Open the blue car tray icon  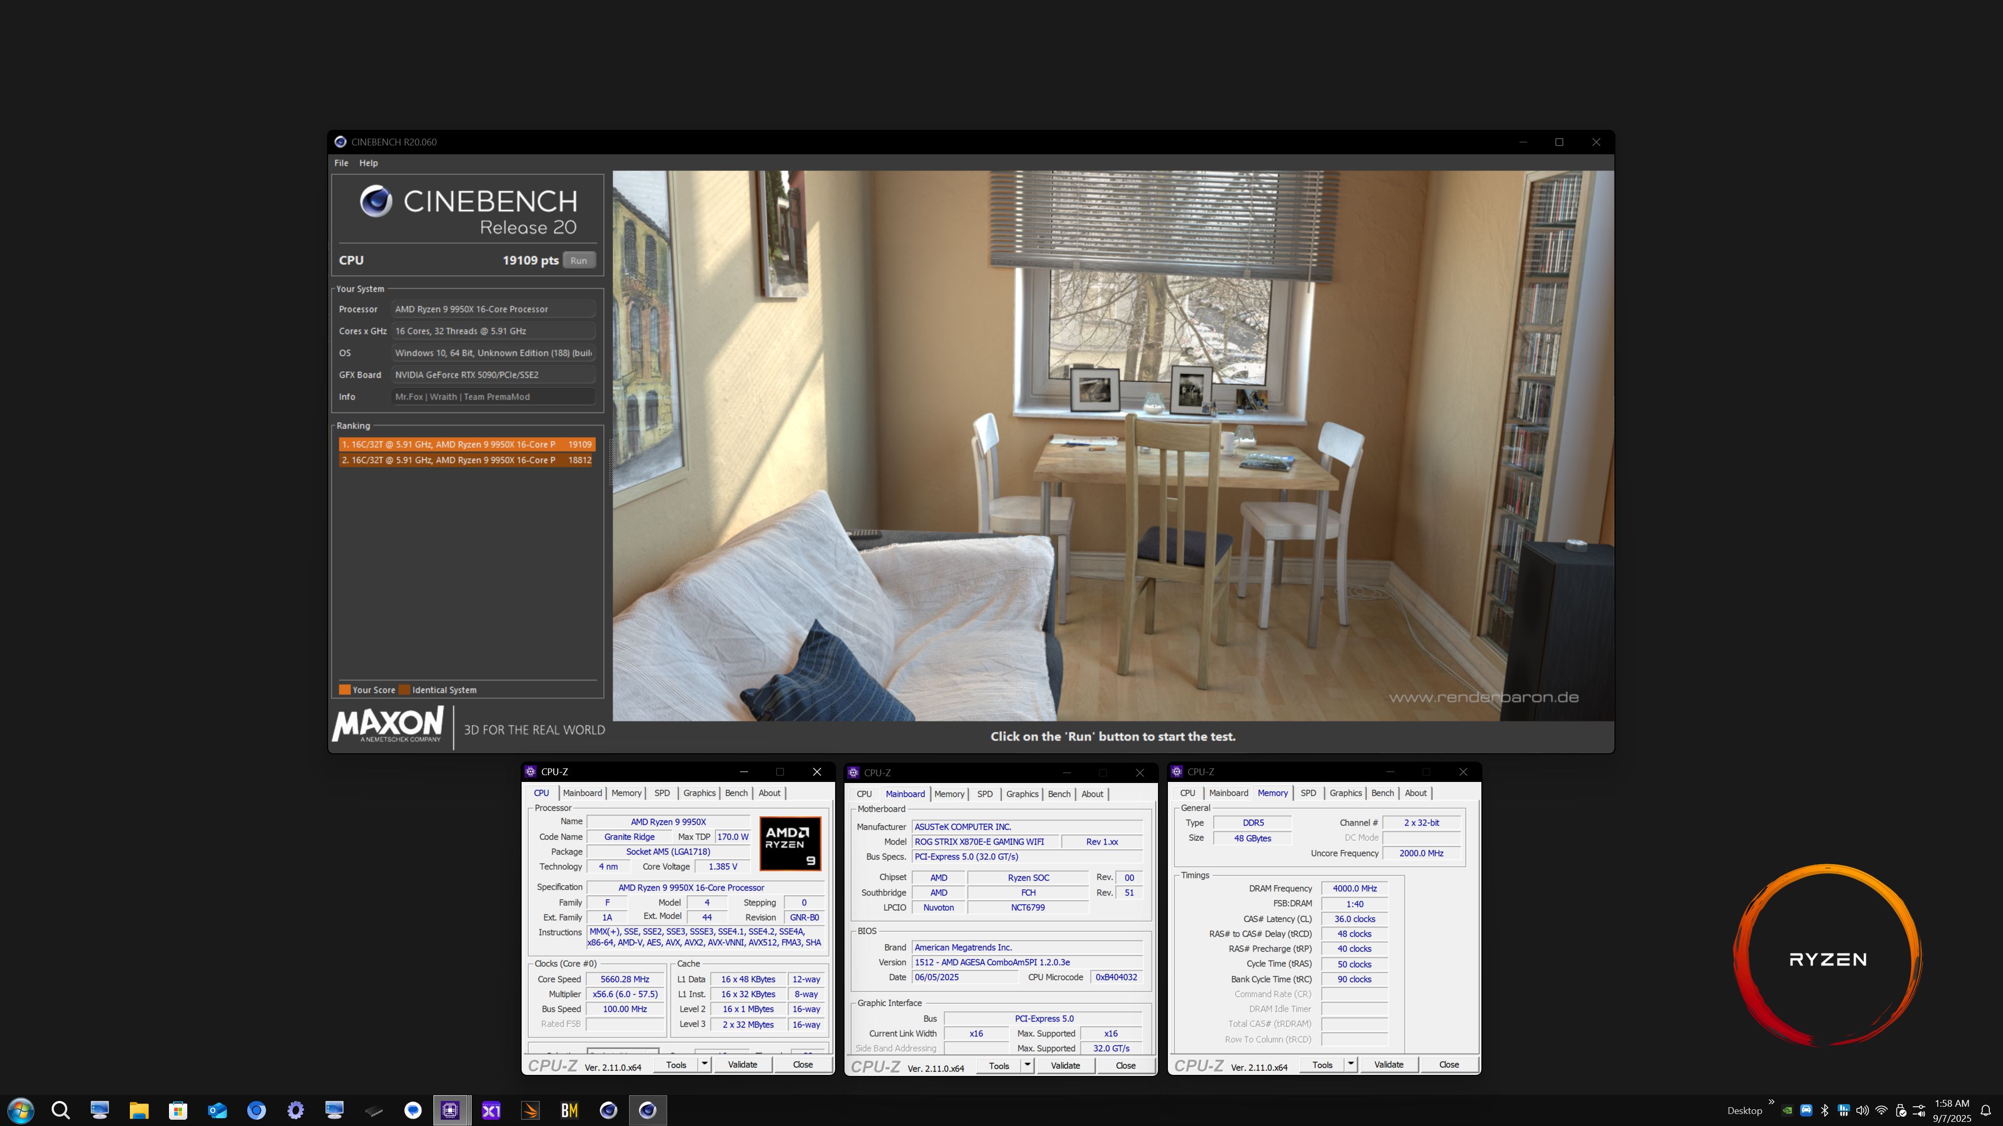pyautogui.click(x=1806, y=1110)
